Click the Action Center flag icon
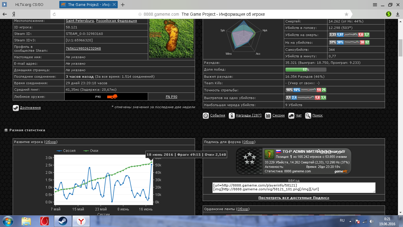The height and width of the screenshot is (227, 403). (x=357, y=221)
